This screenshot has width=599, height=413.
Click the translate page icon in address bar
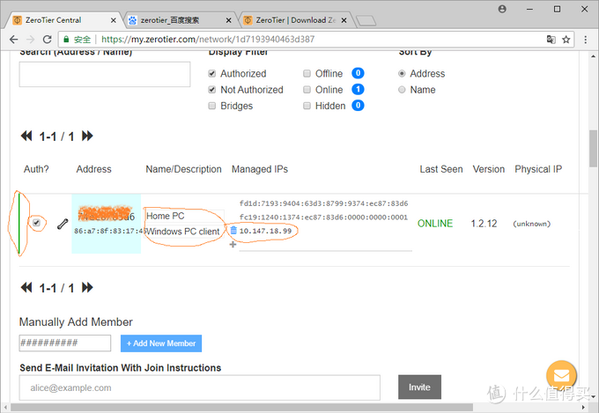click(551, 40)
